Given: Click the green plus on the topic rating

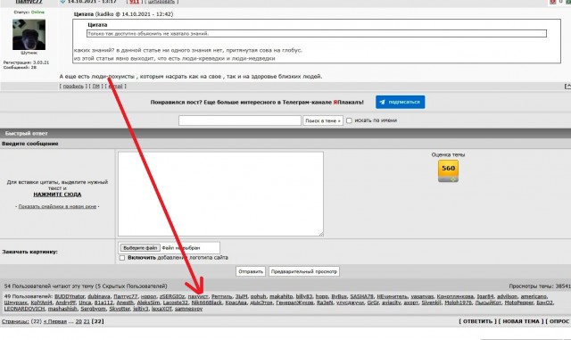Looking at the screenshot, I should (x=452, y=179).
